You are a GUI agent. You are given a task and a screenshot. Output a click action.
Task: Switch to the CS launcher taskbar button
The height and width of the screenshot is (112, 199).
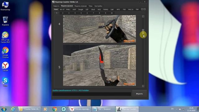pyautogui.click(x=127, y=109)
